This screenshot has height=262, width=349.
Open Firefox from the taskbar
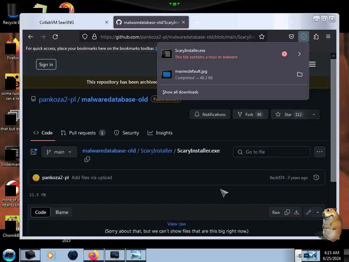(x=93, y=255)
